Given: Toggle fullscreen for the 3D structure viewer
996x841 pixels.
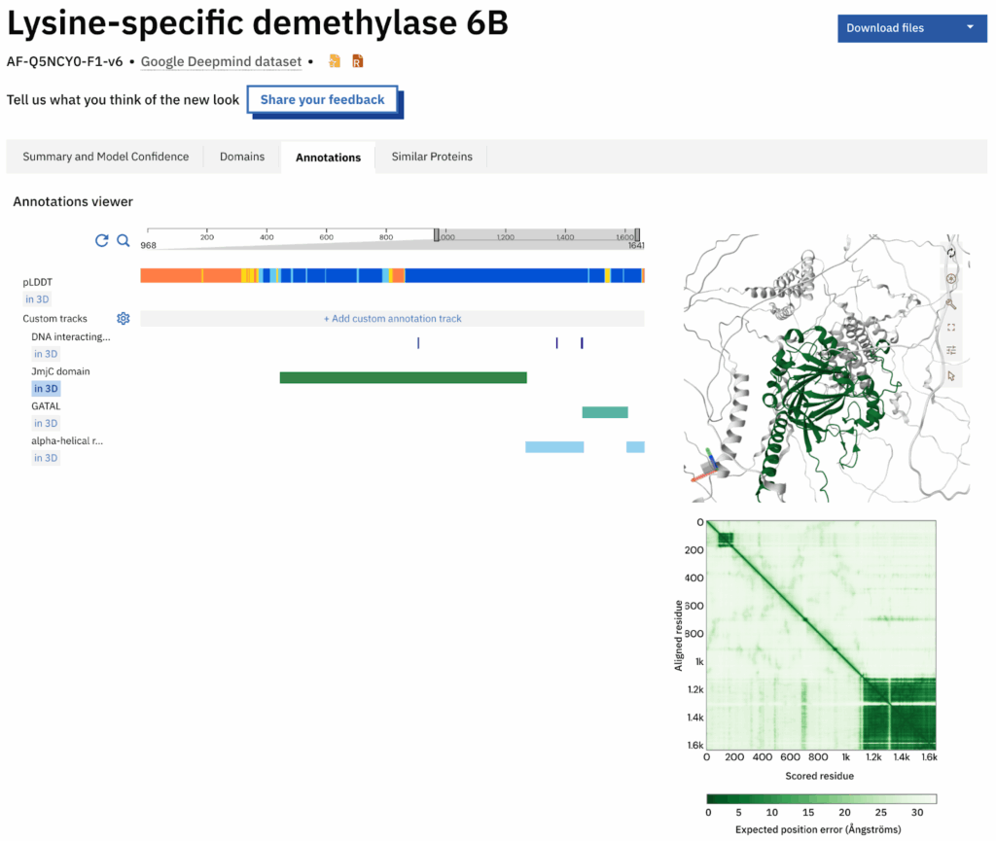Looking at the screenshot, I should (950, 327).
